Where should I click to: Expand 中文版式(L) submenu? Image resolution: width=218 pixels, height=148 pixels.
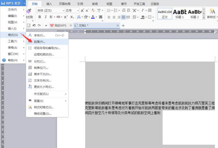coord(47,94)
